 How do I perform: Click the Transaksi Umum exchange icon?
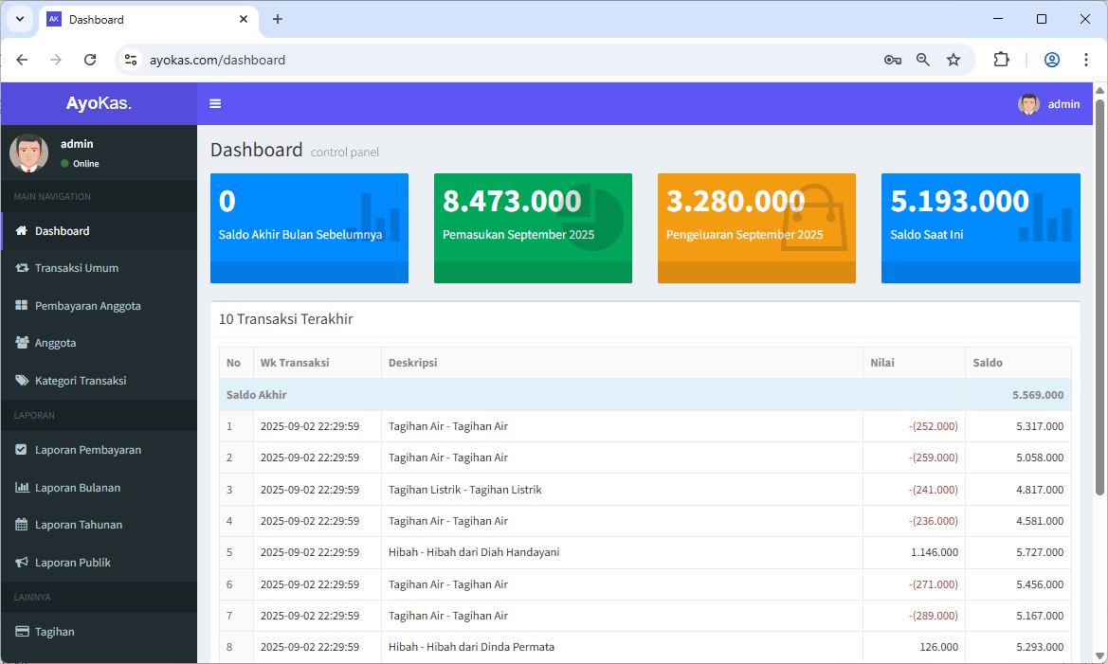pos(22,268)
